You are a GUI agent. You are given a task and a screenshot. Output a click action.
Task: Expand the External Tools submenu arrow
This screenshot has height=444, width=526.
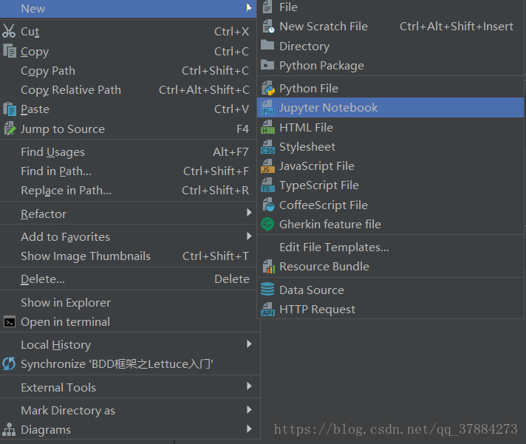click(x=249, y=387)
